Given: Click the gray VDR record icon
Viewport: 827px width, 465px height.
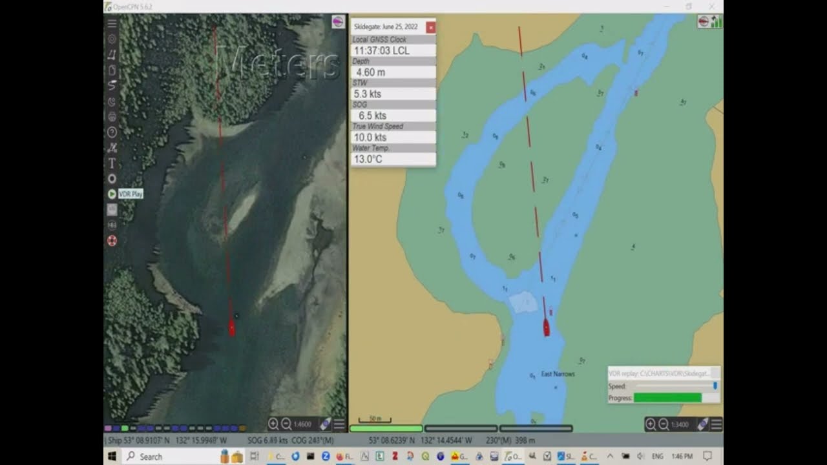Looking at the screenshot, I should 112,209.
